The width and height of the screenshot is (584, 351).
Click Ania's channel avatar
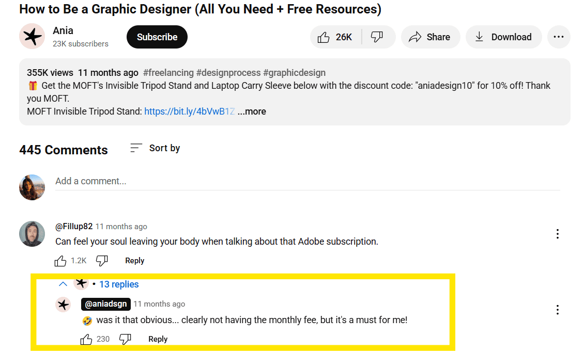click(32, 37)
